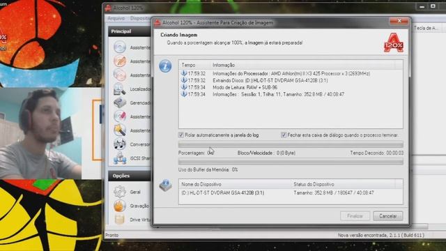This screenshot has height=251, width=446.
Task: Click the drive icon beside device list
Action: 166,185
